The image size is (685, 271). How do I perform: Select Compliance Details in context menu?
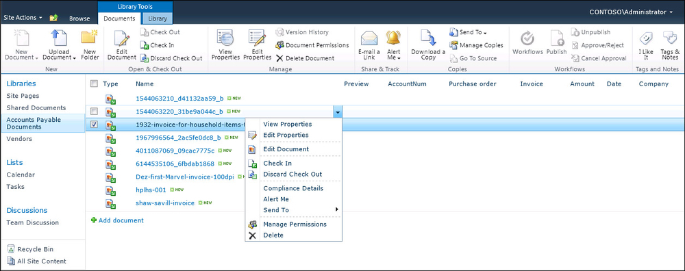tap(293, 188)
